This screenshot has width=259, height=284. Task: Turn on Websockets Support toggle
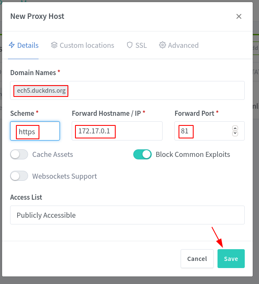pos(19,176)
